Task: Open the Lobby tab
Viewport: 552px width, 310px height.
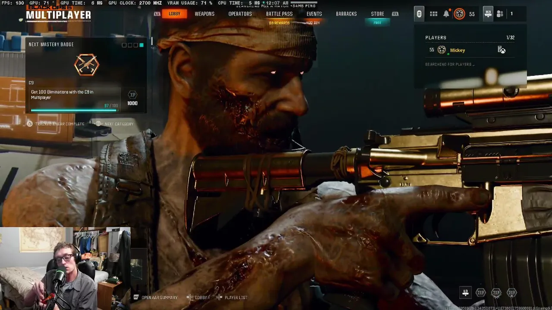Action: (x=174, y=14)
